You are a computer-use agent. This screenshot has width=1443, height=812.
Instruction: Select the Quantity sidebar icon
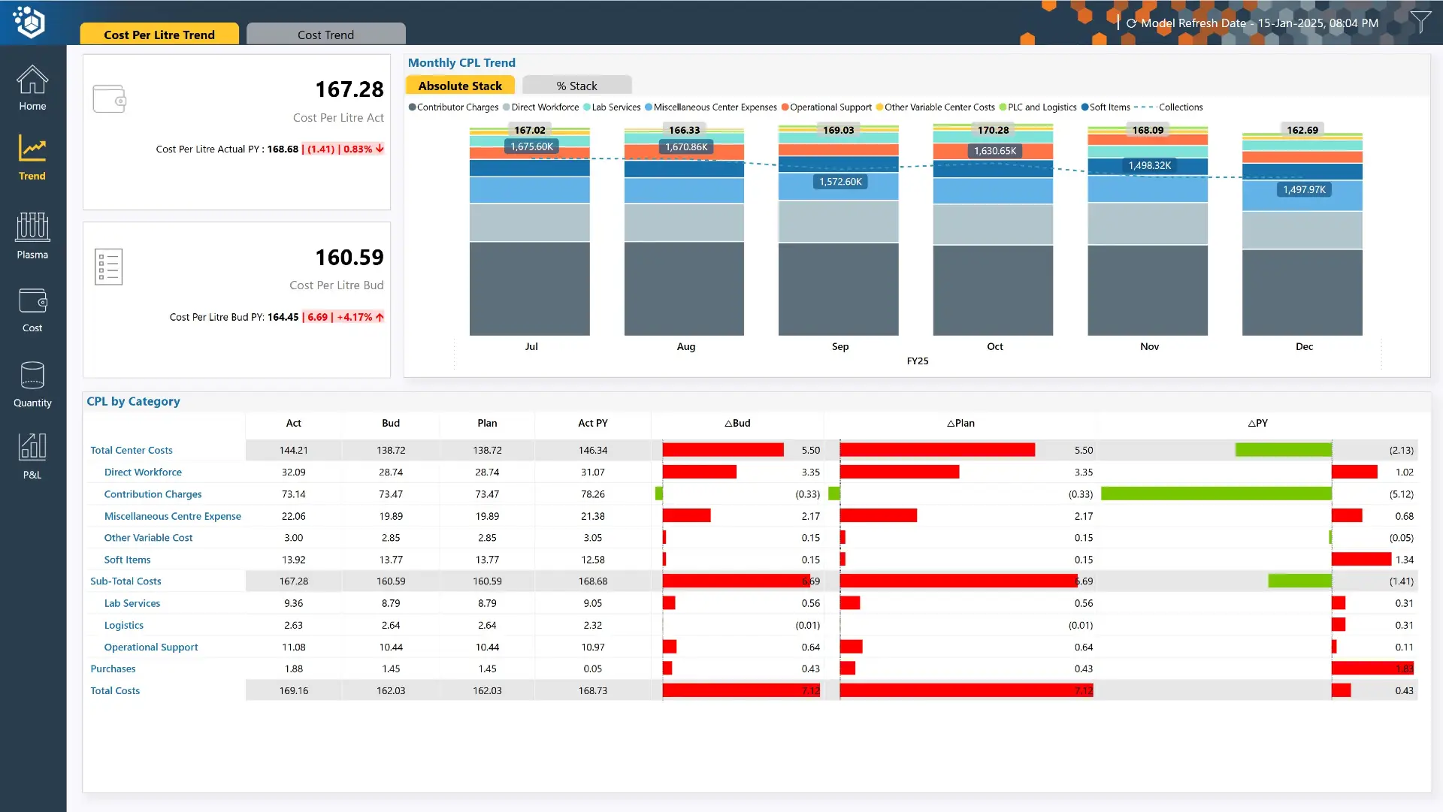coord(32,382)
